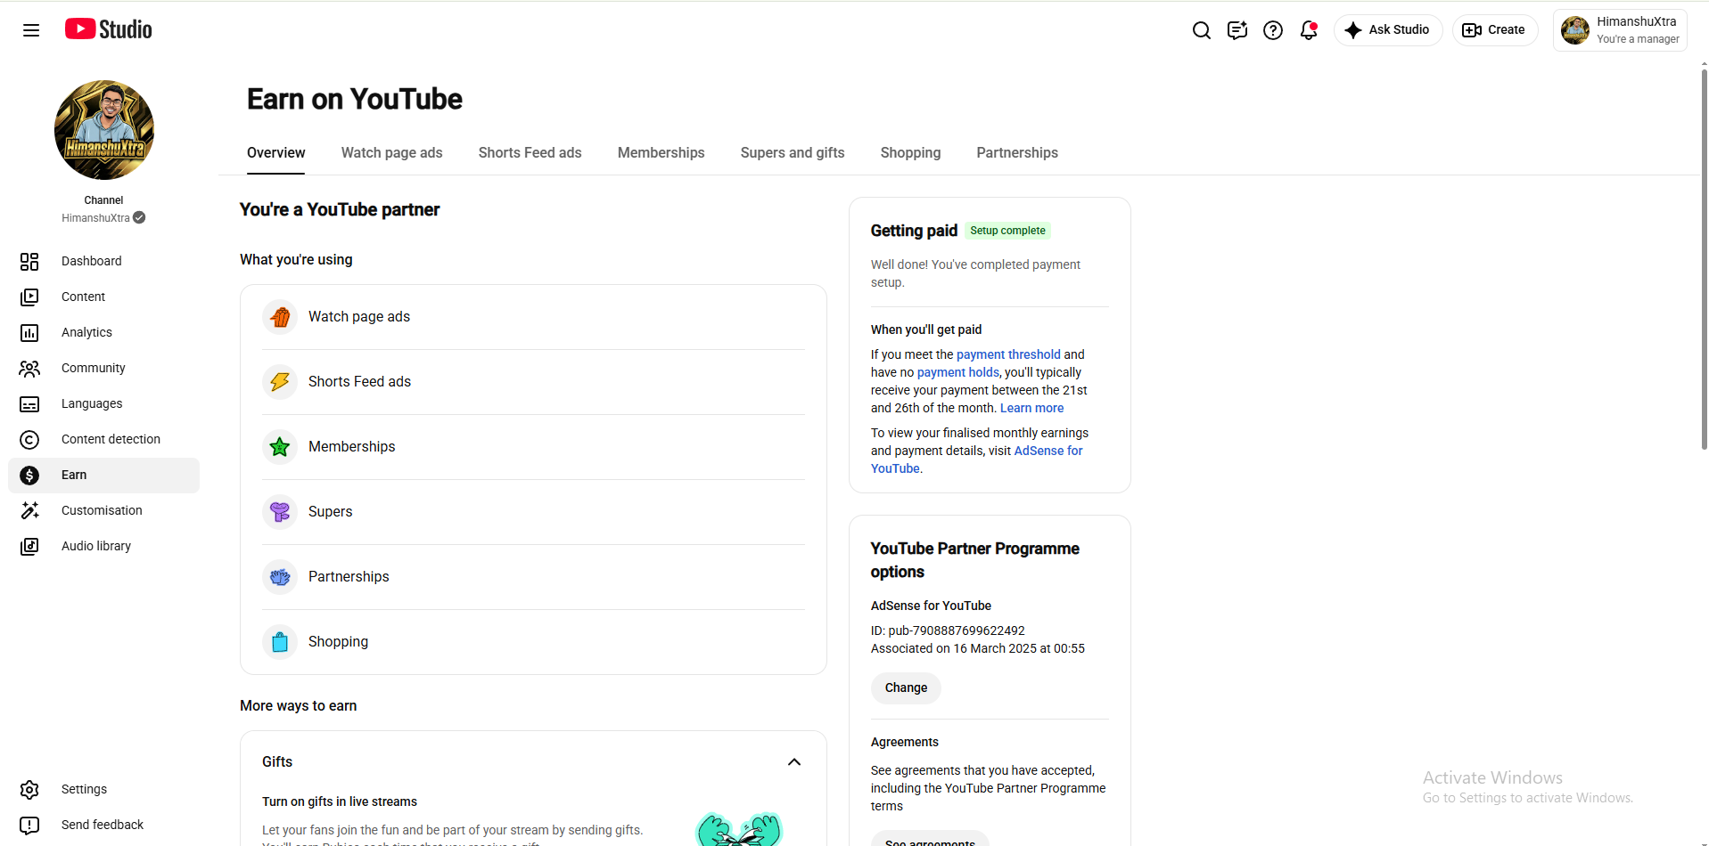The image size is (1709, 846).
Task: Open Ask Studio assistant
Action: pyautogui.click(x=1388, y=30)
